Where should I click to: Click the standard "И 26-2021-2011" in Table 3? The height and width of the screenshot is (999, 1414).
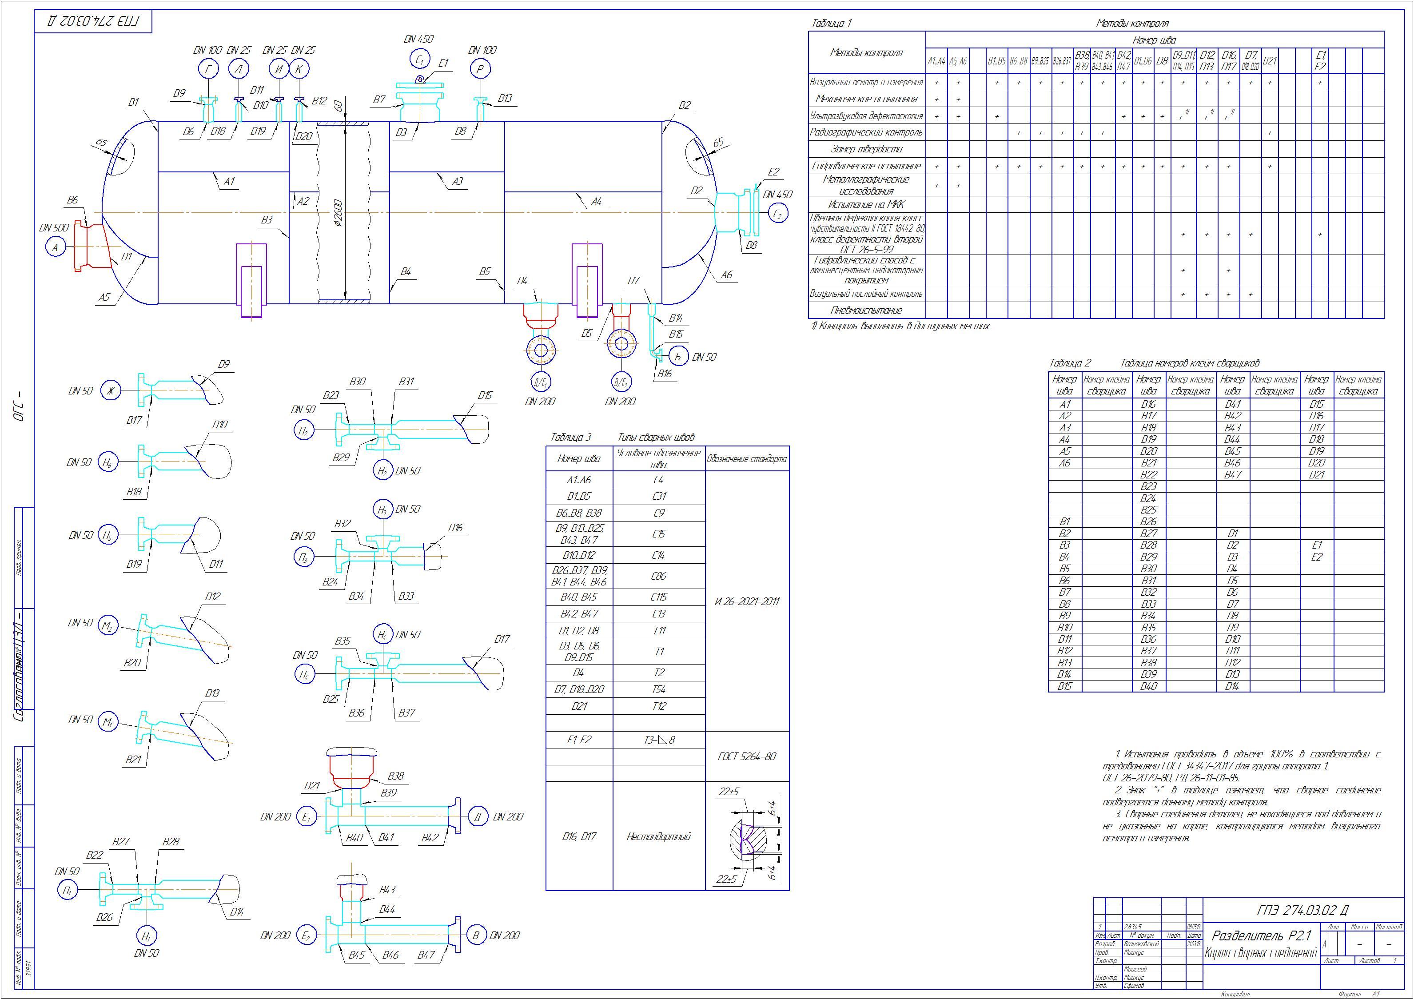pyautogui.click(x=747, y=602)
